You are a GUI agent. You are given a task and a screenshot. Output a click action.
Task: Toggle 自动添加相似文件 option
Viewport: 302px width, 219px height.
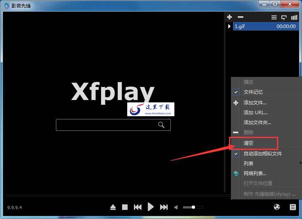point(267,154)
